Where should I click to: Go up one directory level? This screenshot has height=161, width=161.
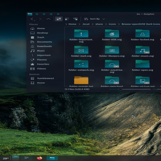click(49, 19)
